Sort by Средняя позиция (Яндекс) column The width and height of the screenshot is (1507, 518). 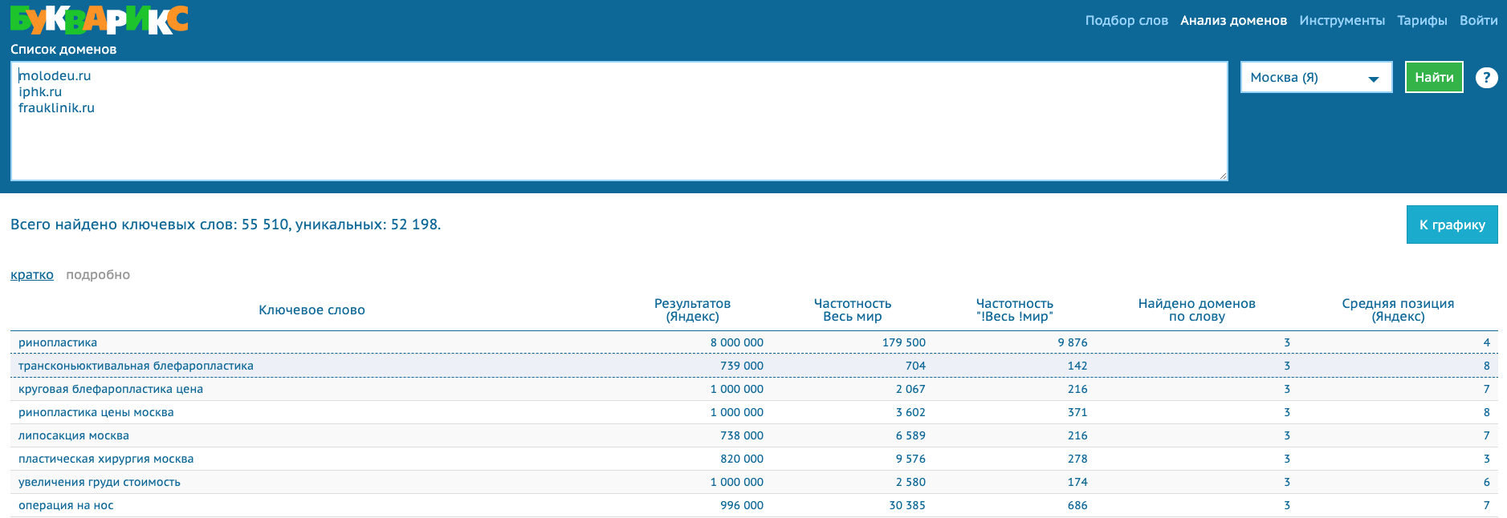click(1398, 310)
